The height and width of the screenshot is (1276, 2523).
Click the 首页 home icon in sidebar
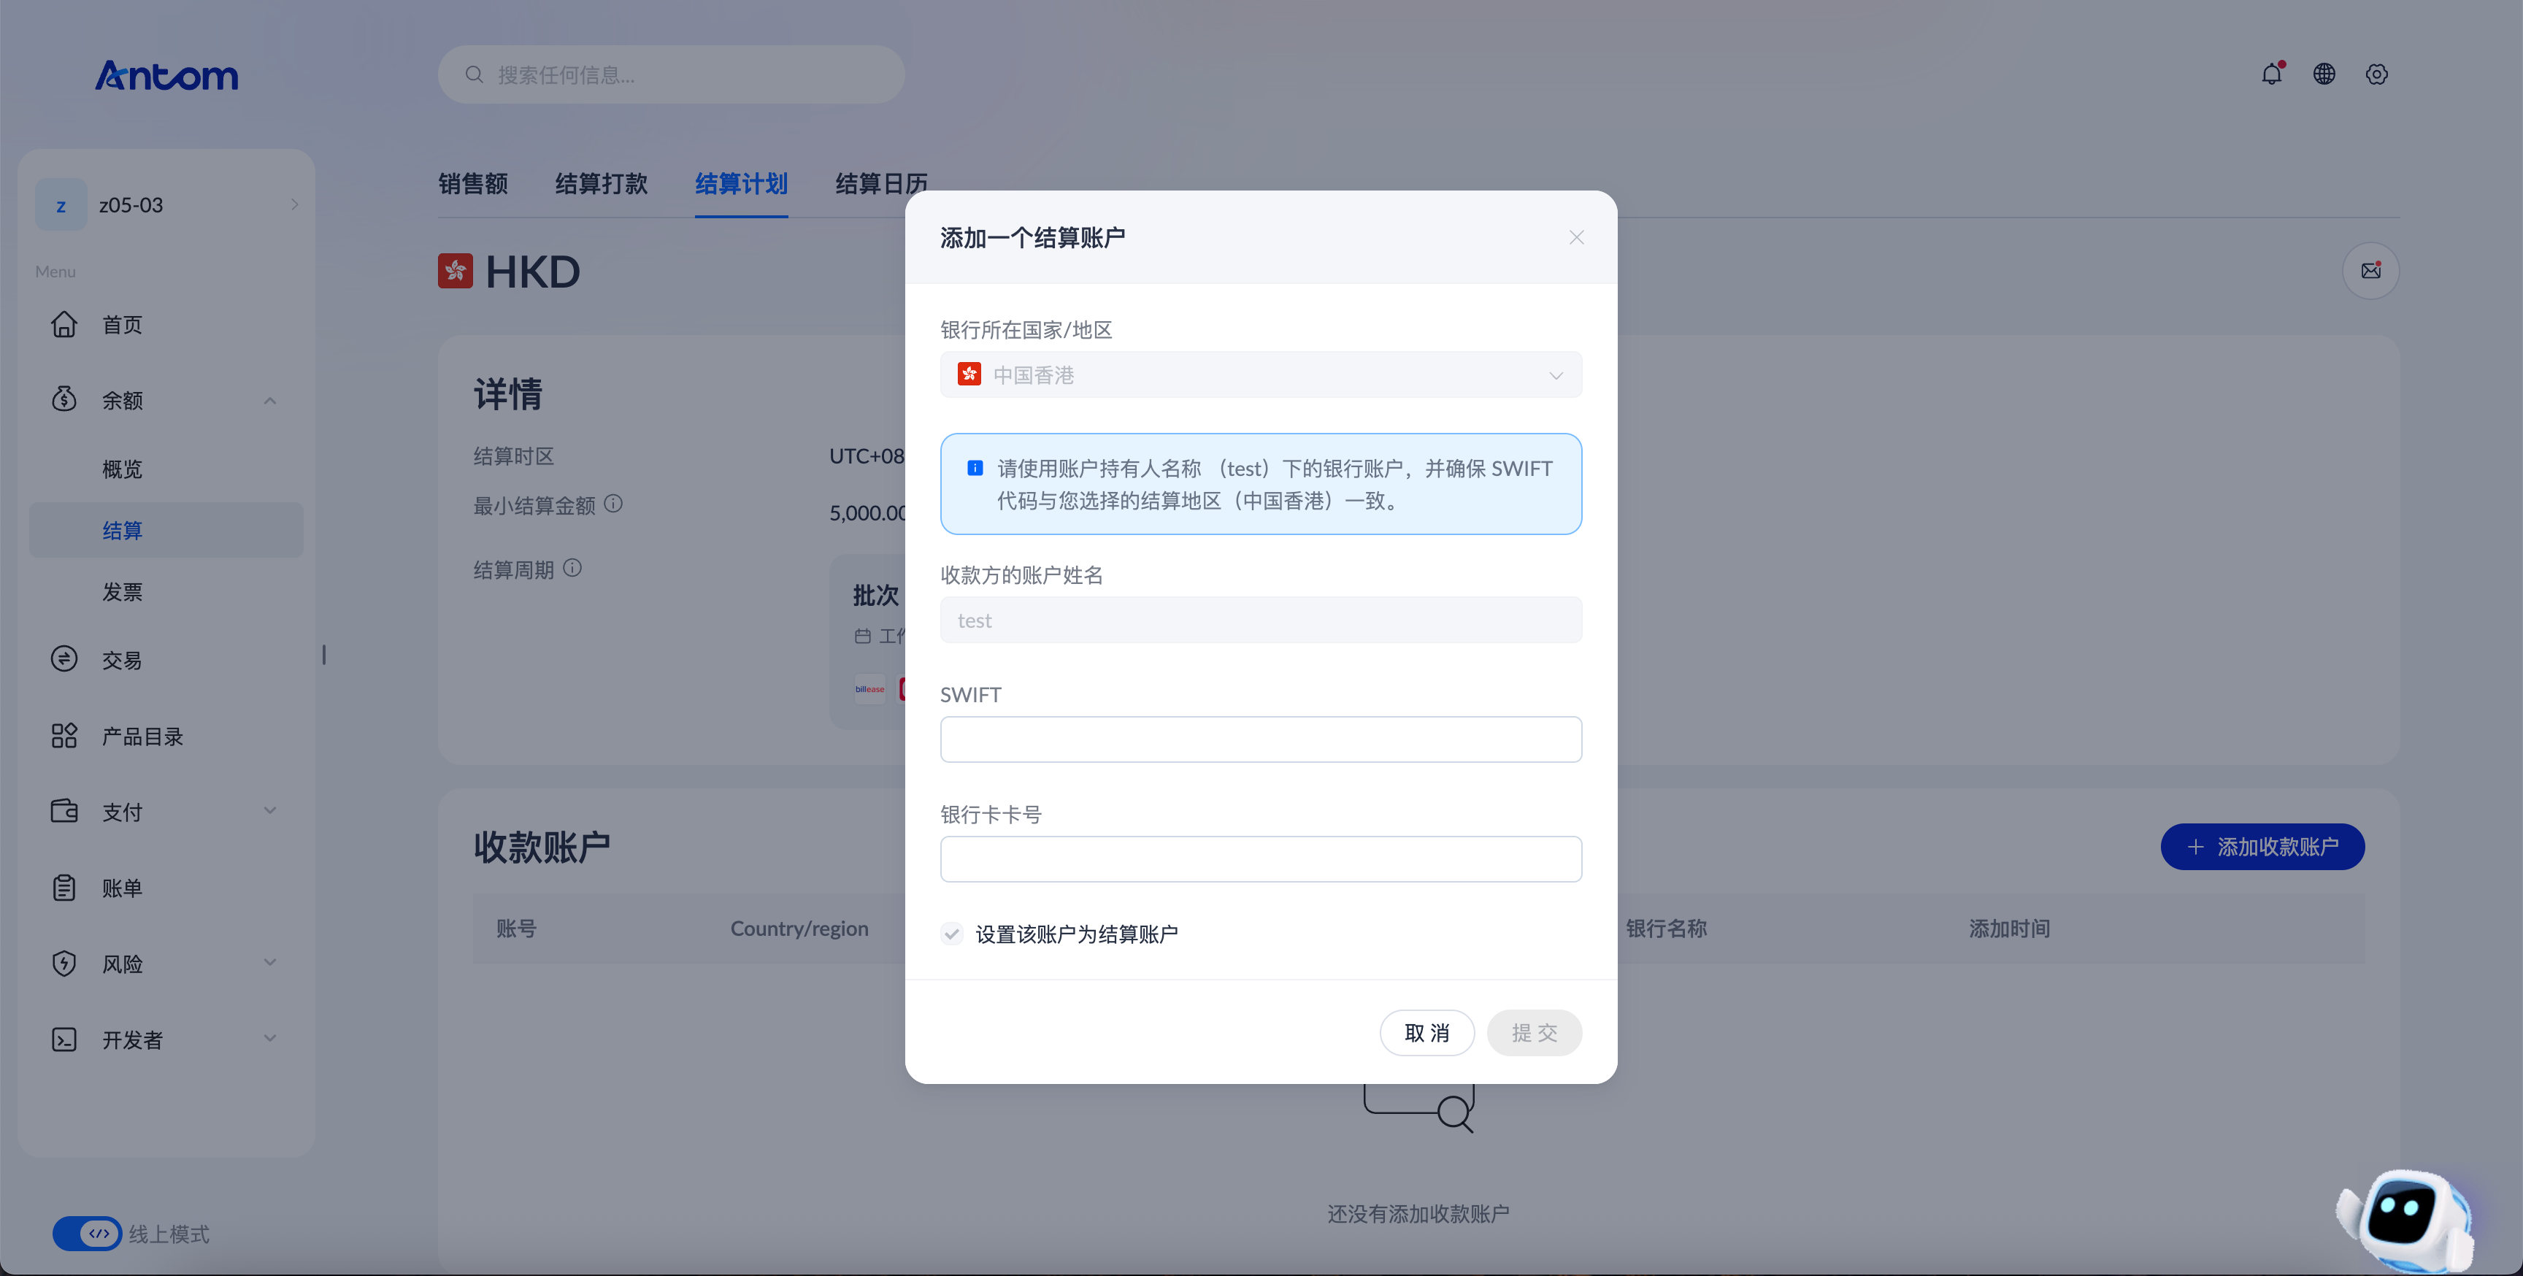(x=65, y=324)
